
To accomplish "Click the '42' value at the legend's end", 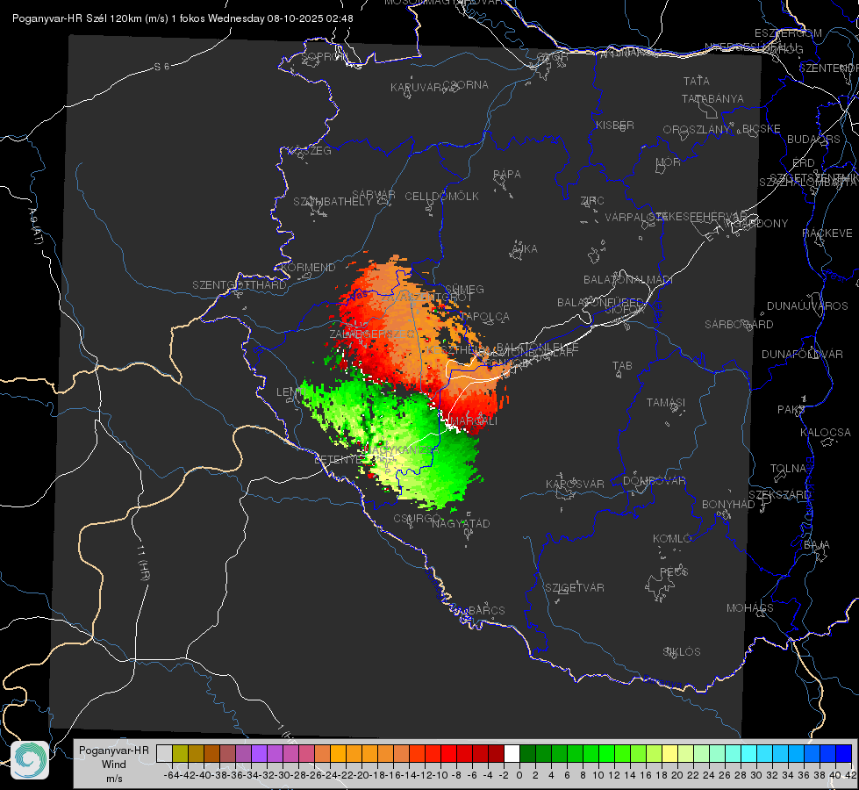I will (x=850, y=775).
